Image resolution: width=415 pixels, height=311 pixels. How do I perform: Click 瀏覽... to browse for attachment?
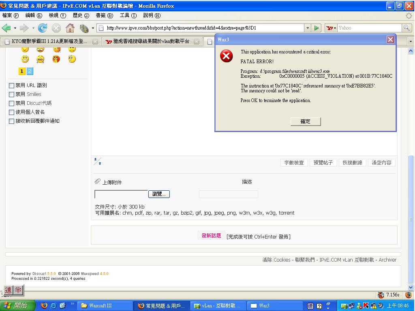[x=159, y=194]
